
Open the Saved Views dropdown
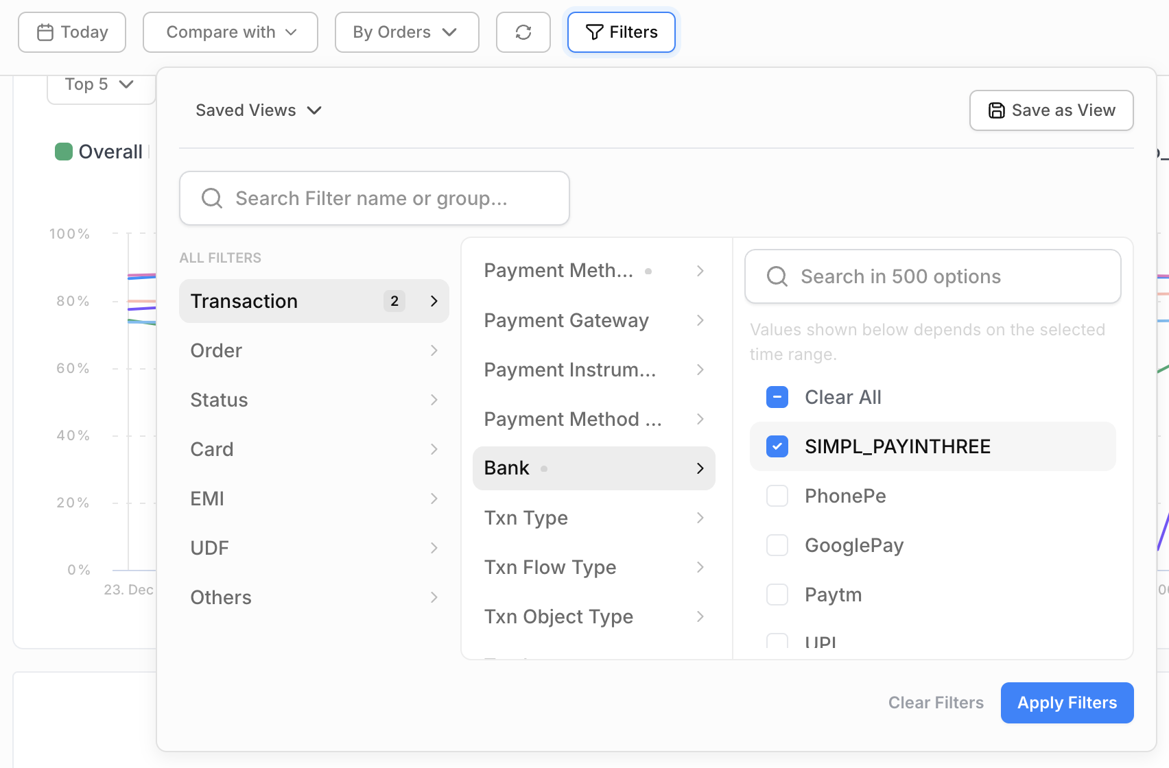(x=259, y=110)
